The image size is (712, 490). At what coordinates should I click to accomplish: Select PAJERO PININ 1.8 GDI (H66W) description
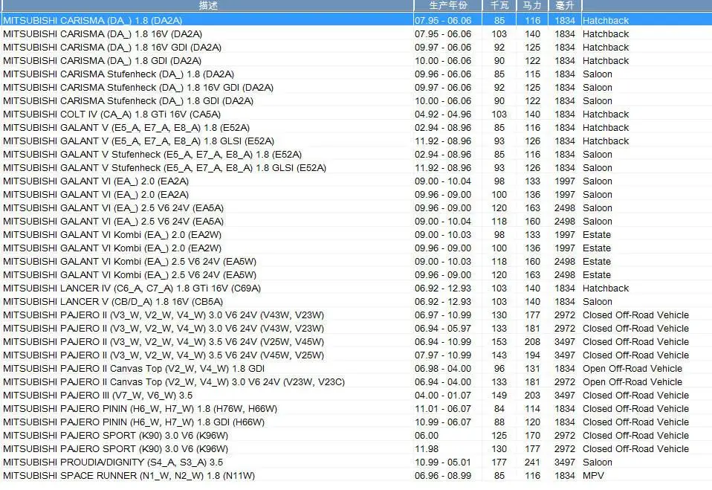click(x=134, y=422)
